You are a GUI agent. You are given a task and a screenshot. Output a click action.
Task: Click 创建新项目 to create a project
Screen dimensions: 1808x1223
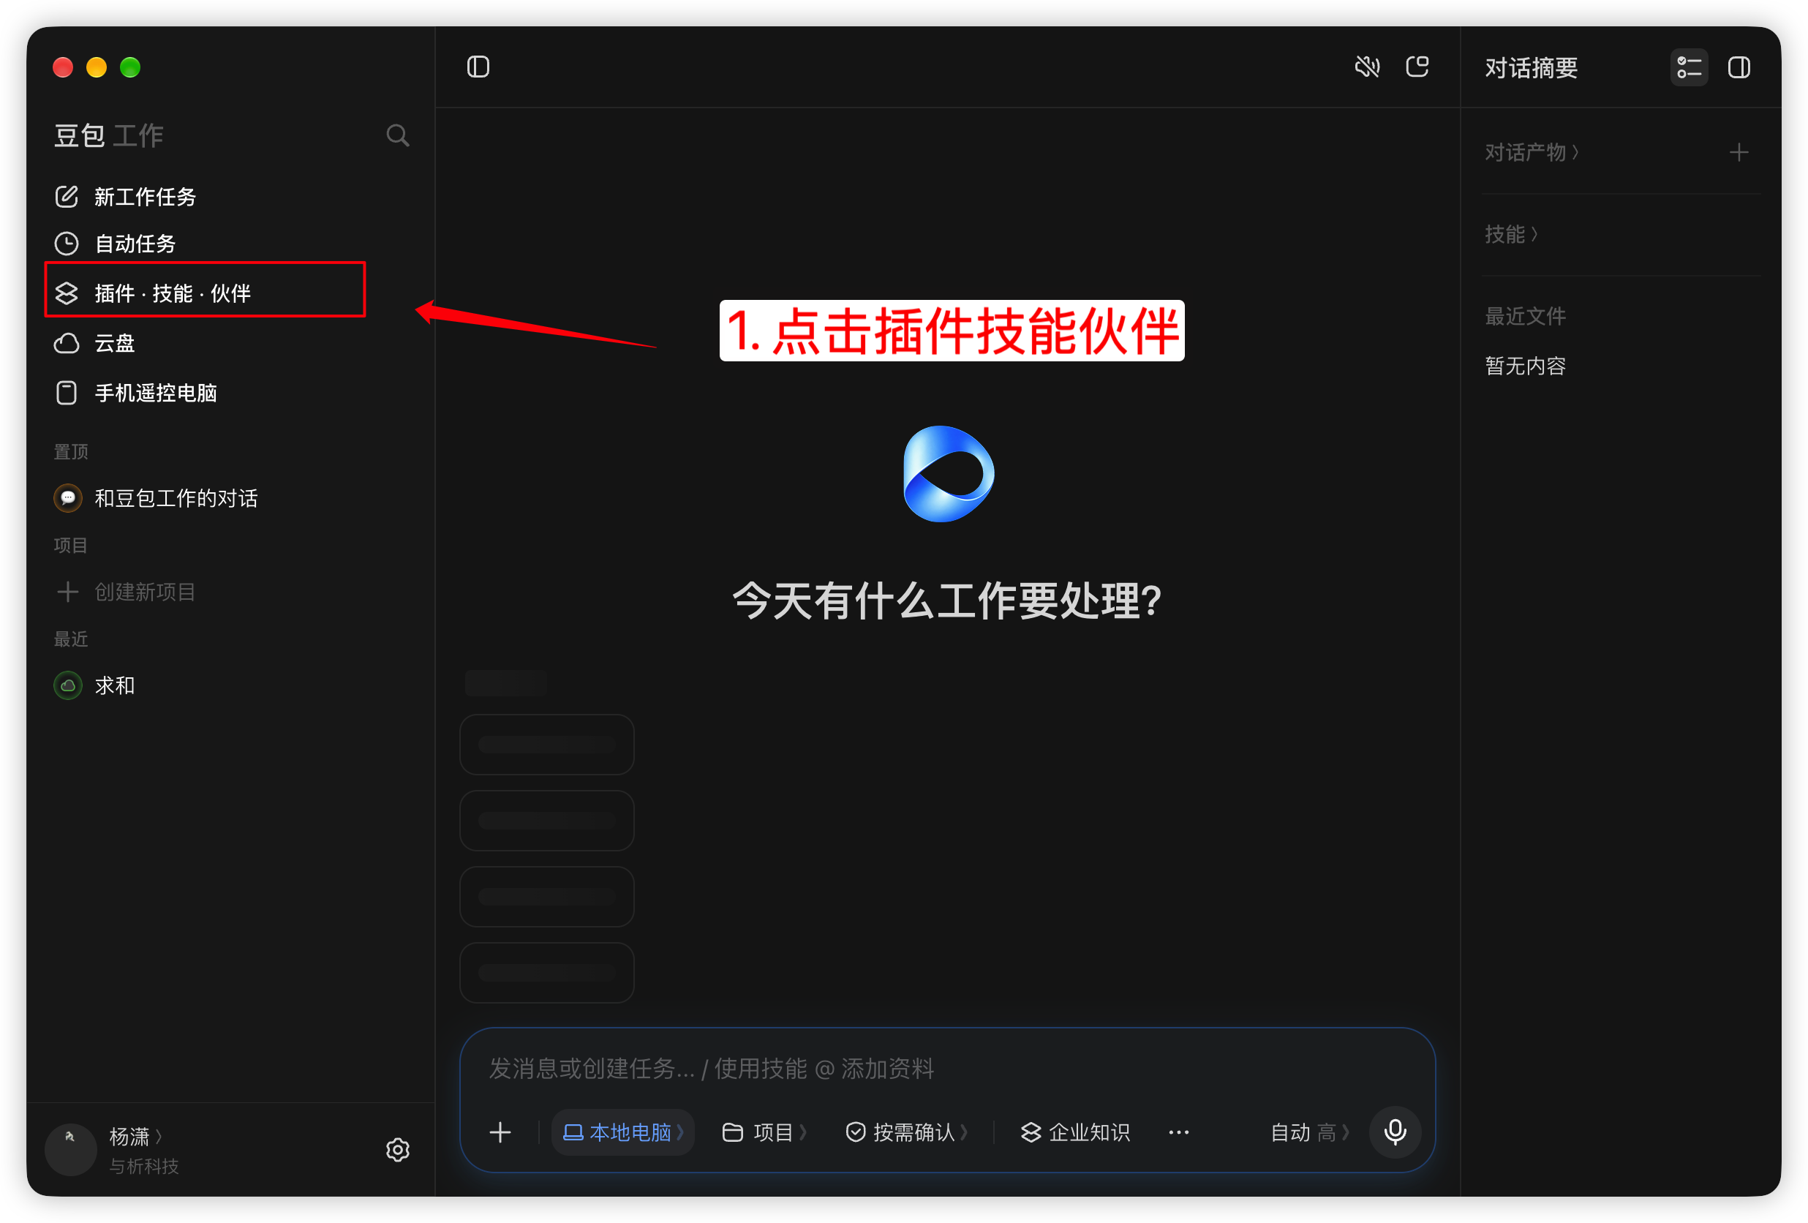(x=145, y=592)
